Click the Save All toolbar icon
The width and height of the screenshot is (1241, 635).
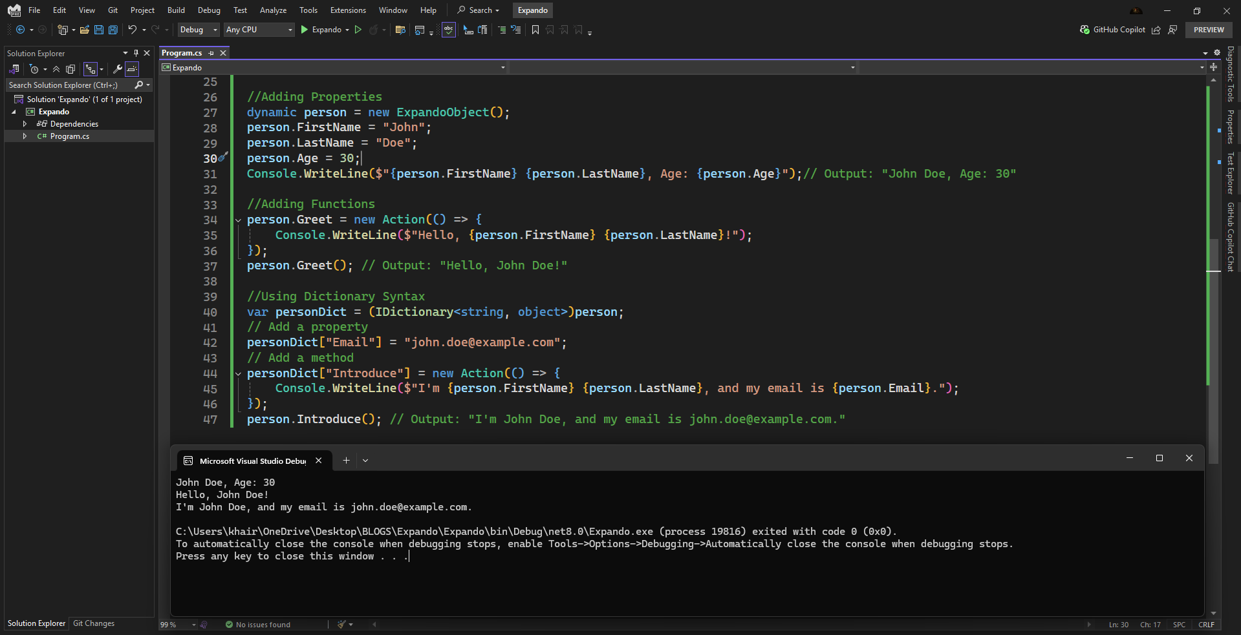pos(113,30)
